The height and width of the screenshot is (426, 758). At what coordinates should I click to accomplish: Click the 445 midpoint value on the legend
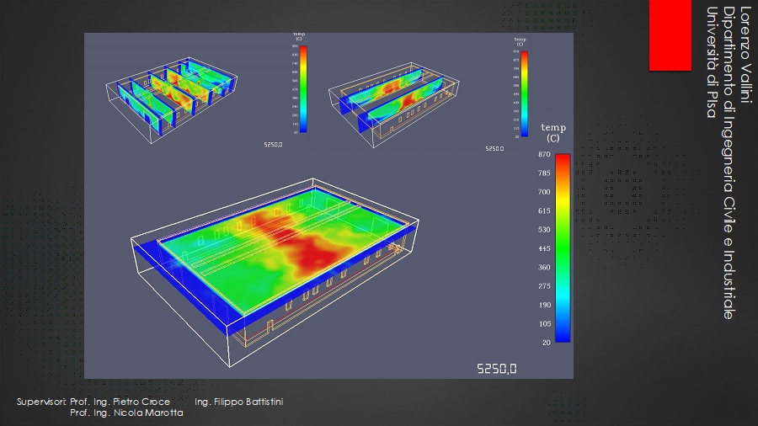click(x=545, y=248)
